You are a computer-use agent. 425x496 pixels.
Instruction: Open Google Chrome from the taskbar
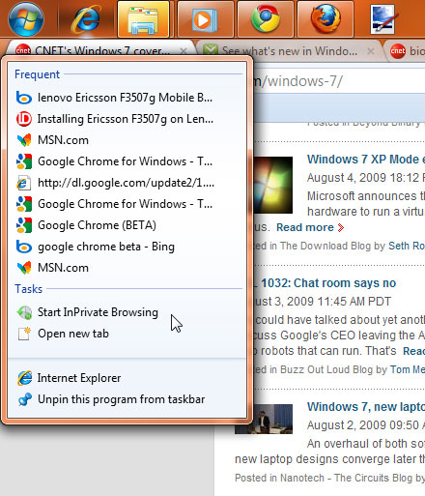(x=266, y=19)
